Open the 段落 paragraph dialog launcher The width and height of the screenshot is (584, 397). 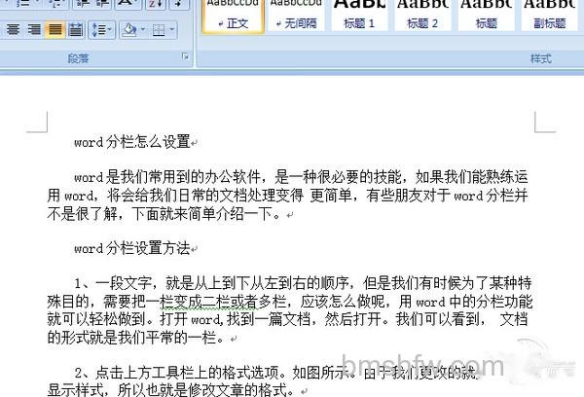click(185, 56)
